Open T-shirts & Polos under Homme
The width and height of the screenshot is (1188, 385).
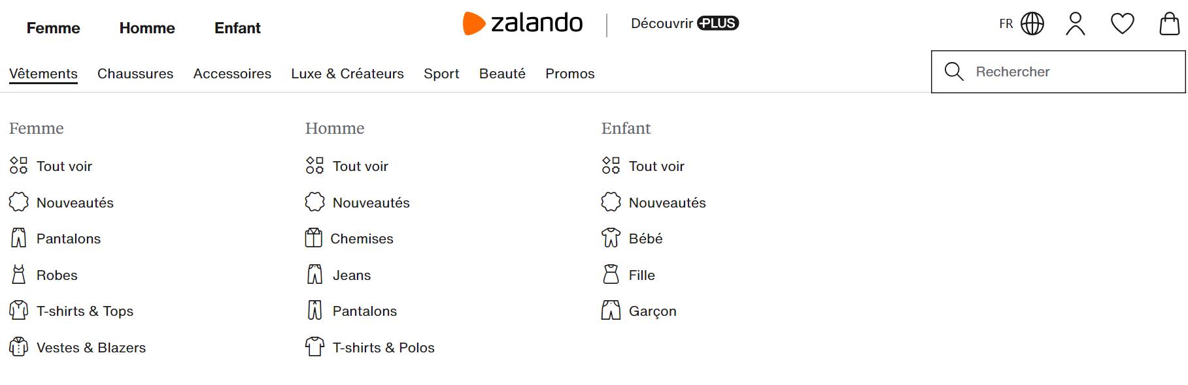(383, 348)
